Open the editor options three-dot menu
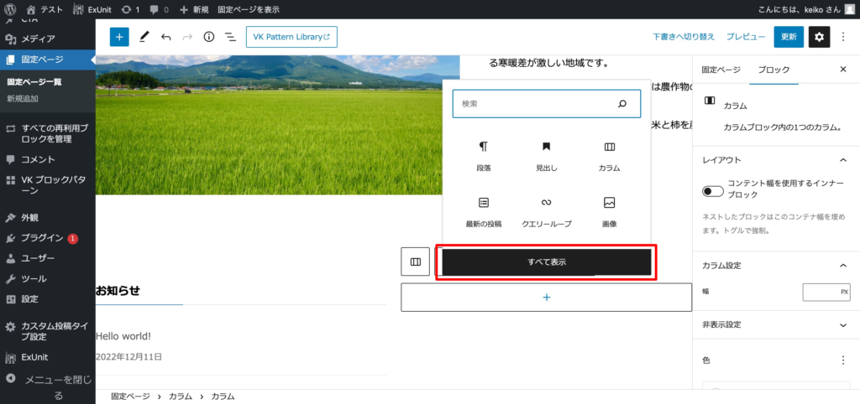860x404 pixels. coord(843,37)
